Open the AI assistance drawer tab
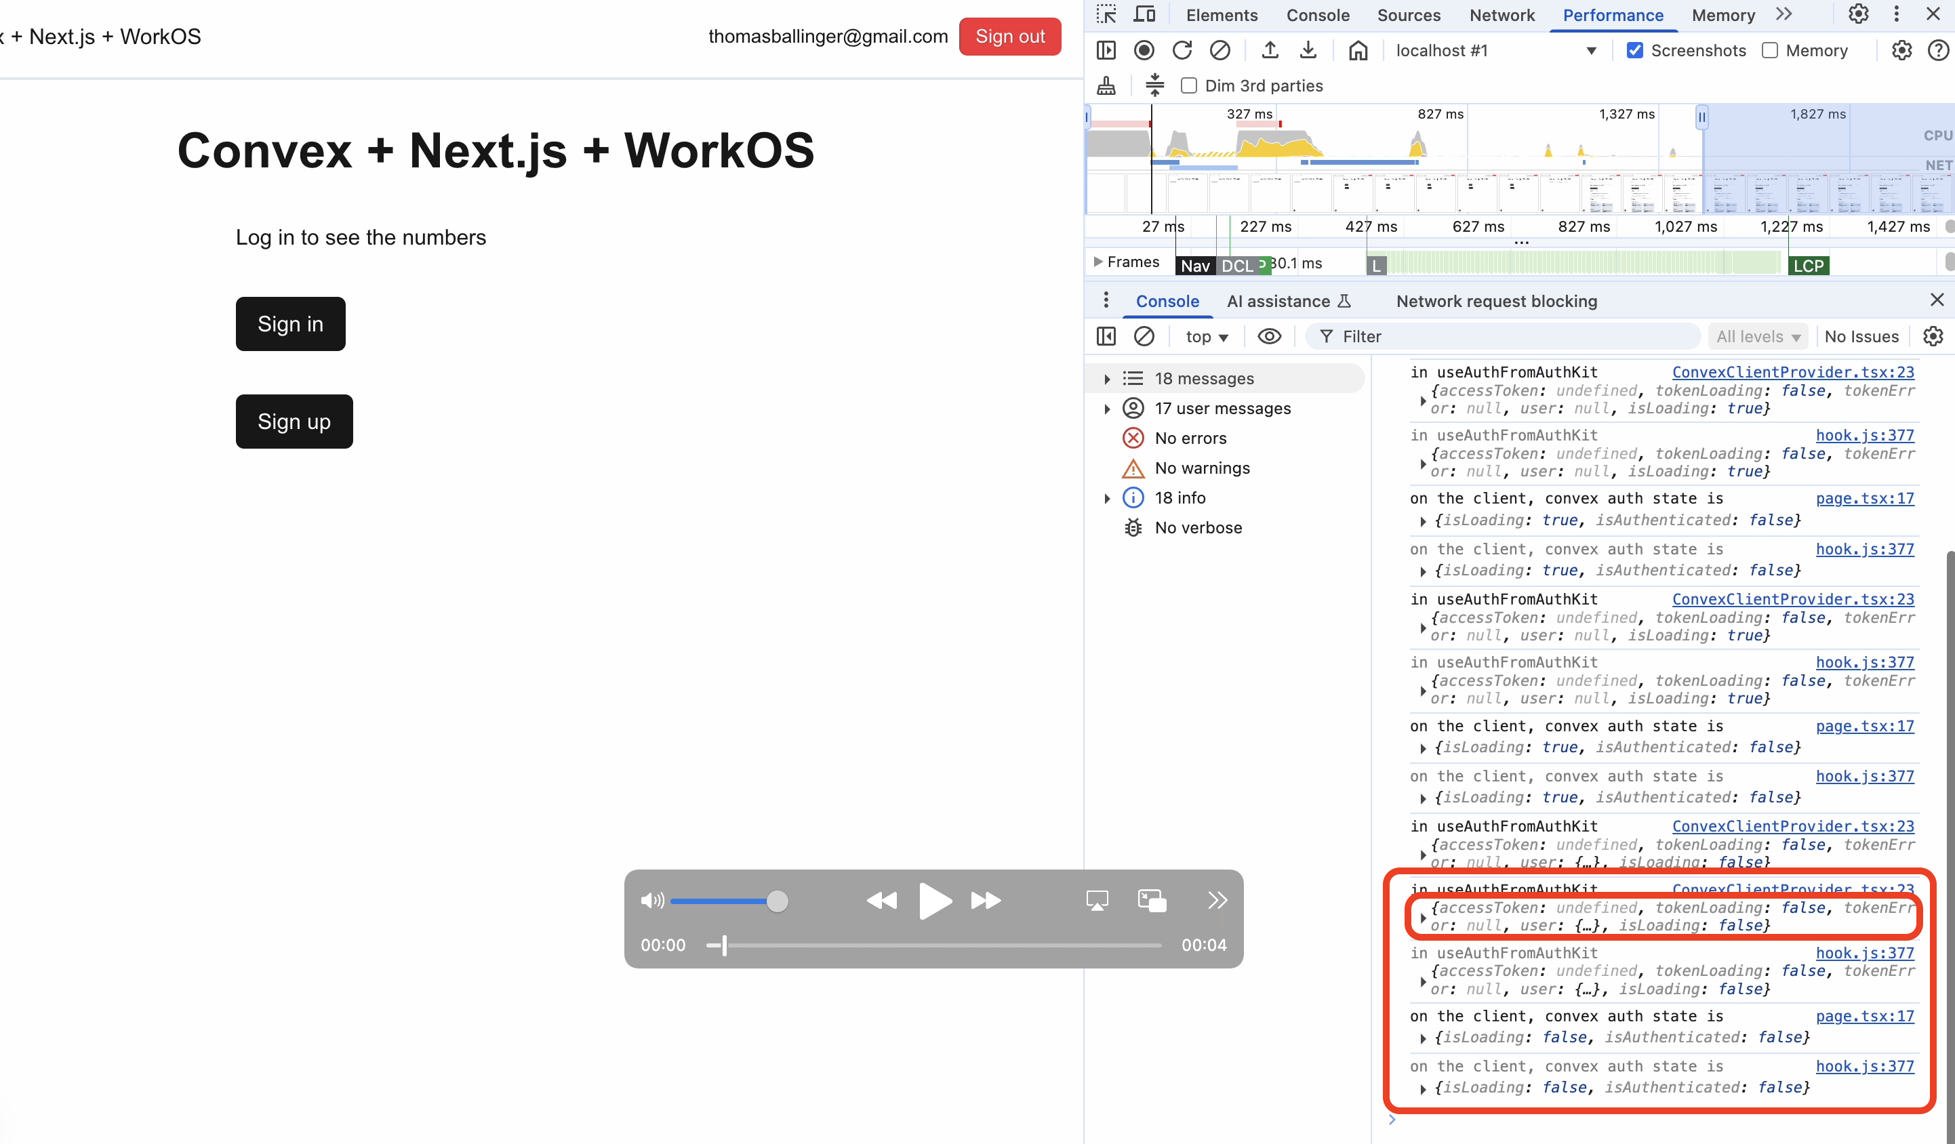Screen dimensions: 1955x1144 [1289, 301]
